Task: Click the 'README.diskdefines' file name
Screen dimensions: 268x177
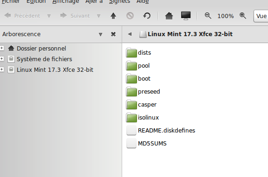Action: [166, 131]
